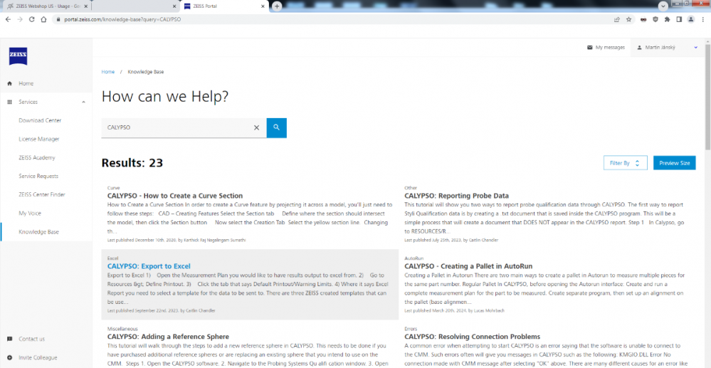This screenshot has height=368, width=711.
Task: Click the Miscellaneous category label
Action: [122, 329]
